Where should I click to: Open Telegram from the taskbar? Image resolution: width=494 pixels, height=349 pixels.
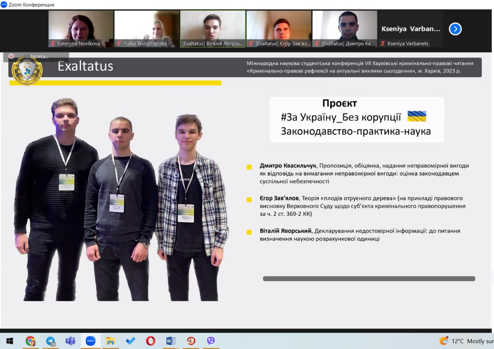51,341
